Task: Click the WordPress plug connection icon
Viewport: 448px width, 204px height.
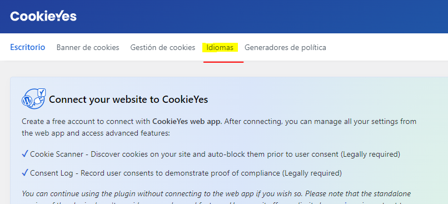Action: tap(34, 98)
